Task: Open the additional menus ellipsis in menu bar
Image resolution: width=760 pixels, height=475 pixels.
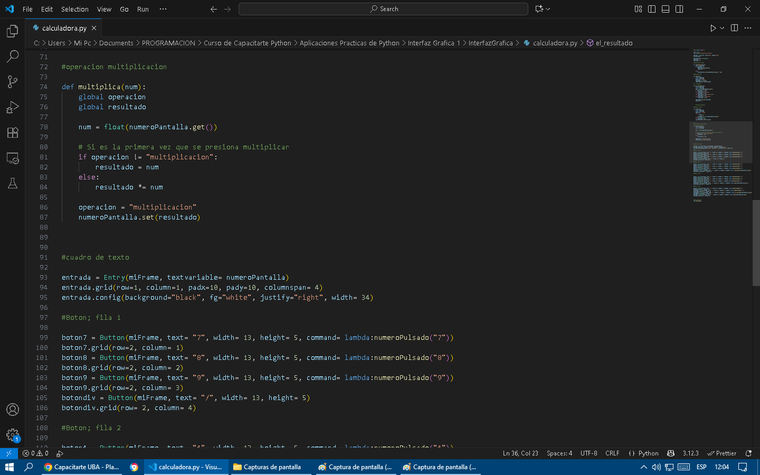Action: [x=163, y=9]
